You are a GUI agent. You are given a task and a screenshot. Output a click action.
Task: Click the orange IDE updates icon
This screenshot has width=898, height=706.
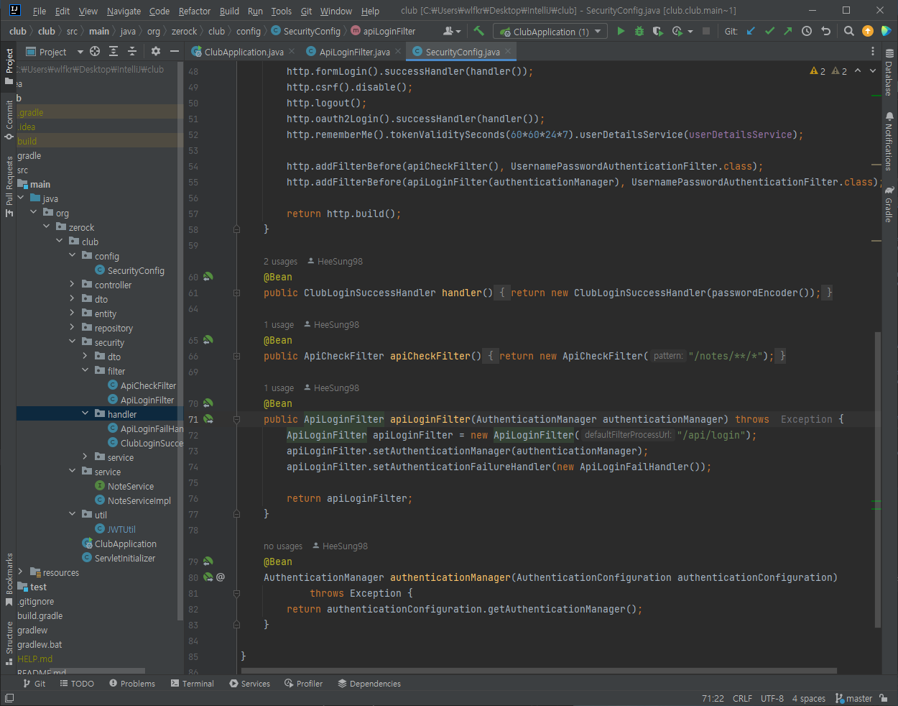tap(868, 31)
